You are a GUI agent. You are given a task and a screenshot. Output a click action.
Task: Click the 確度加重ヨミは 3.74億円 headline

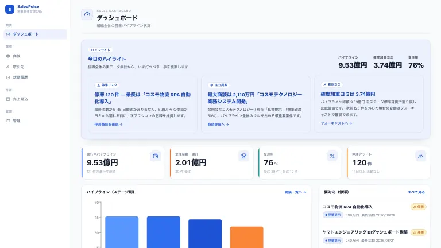pos(348,94)
